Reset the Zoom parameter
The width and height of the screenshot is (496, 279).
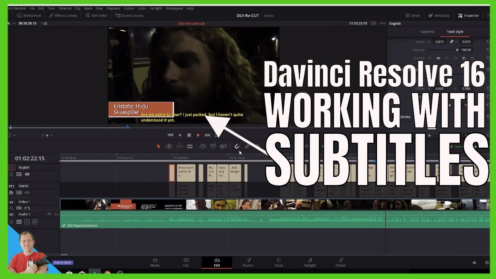pyautogui.click(x=488, y=41)
